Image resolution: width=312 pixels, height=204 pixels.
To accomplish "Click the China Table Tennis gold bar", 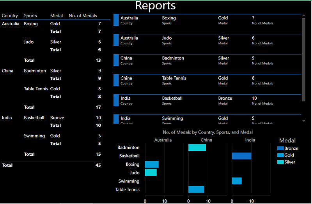I will point(196,189).
